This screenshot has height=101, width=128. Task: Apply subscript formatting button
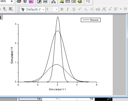pyautogui.click(x=86, y=9)
